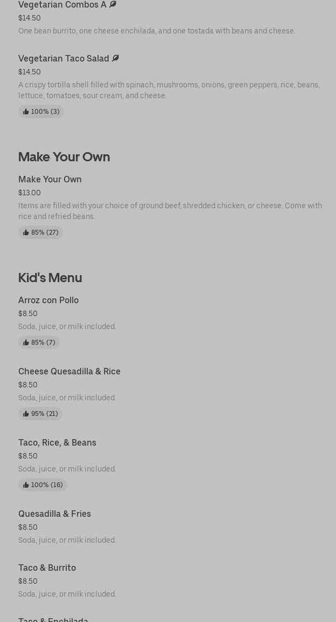Image resolution: width=336 pixels, height=622 pixels.
Task: Tap thumbs-up icon in the 95% (21) rating
Action: [26, 414]
